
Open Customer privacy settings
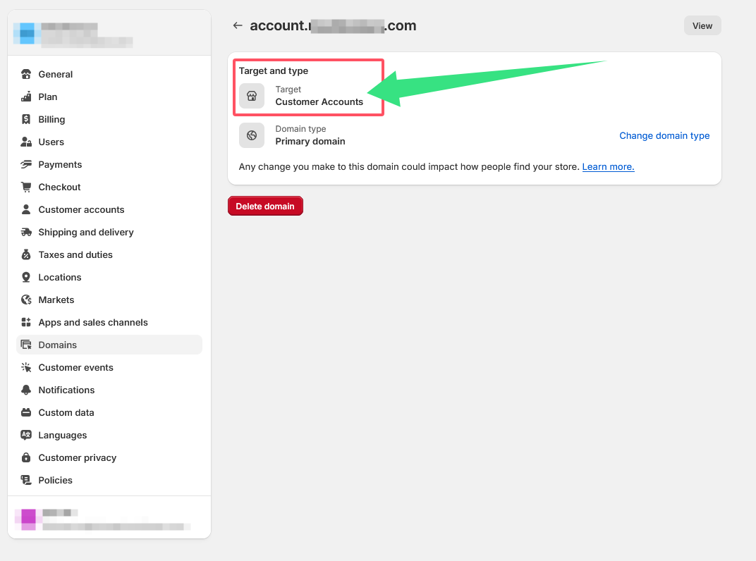(78, 457)
